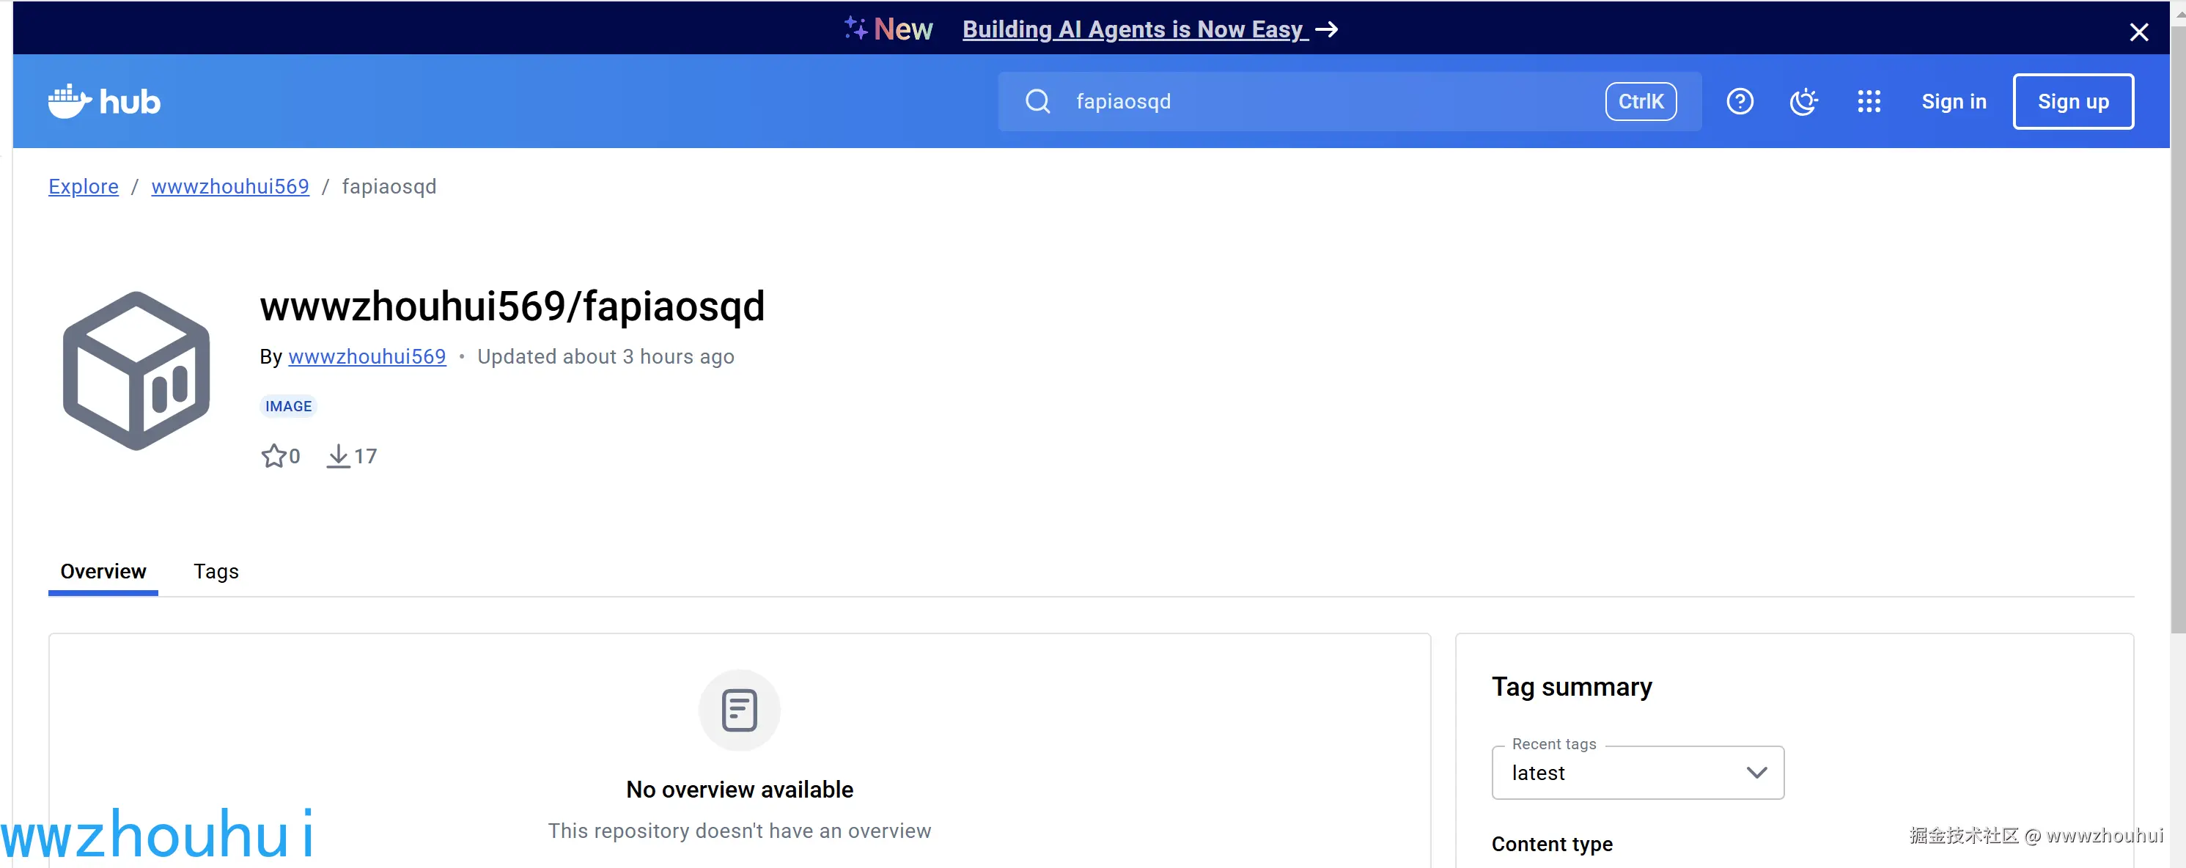This screenshot has width=2186, height=868.
Task: Click the no-overview document icon
Action: pos(739,710)
